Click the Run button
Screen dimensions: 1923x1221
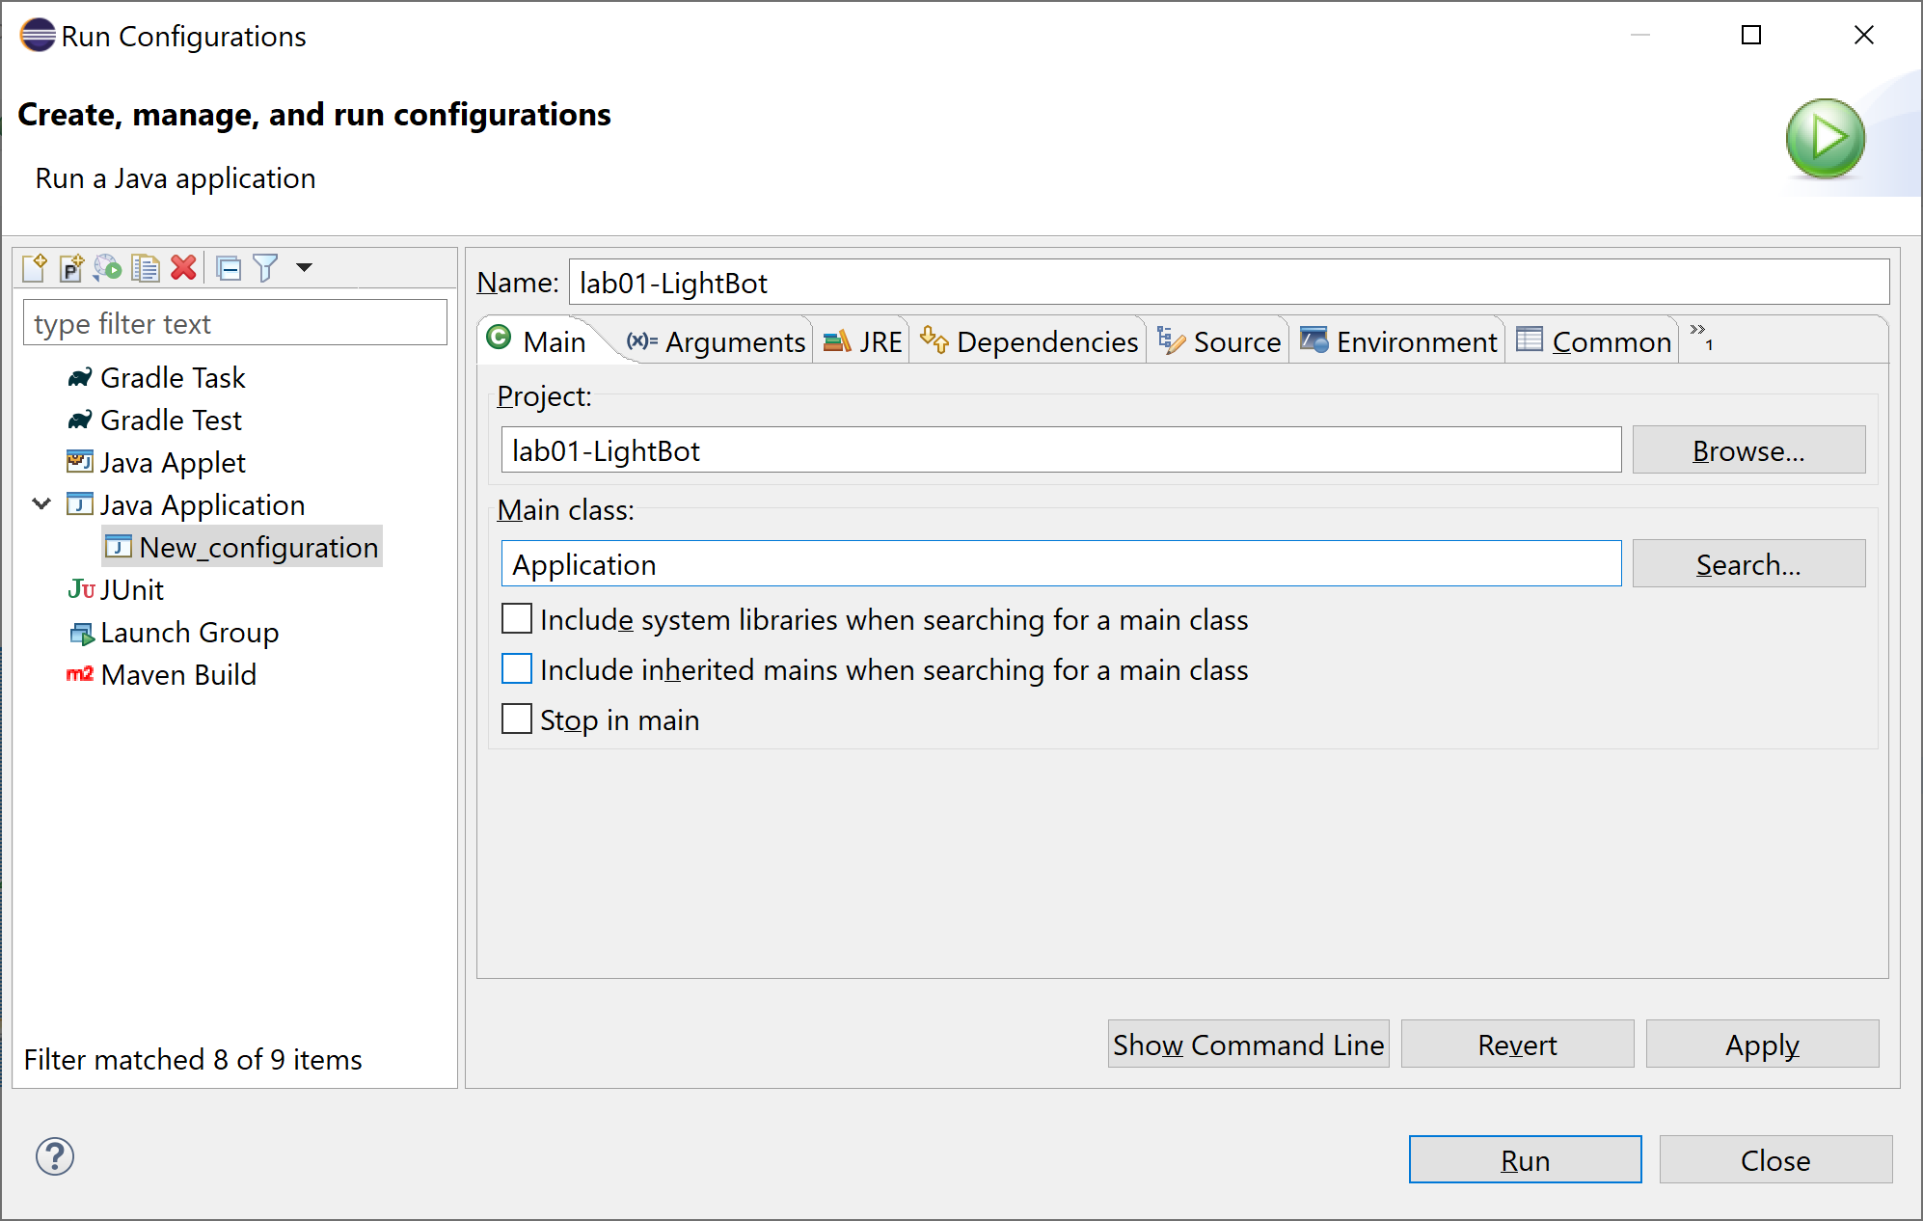(x=1525, y=1159)
